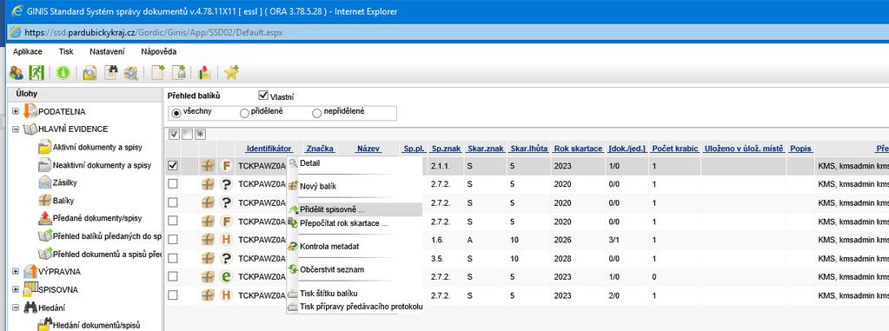This screenshot has width=889, height=331.
Task: Open the Tisk menu
Action: (x=66, y=51)
